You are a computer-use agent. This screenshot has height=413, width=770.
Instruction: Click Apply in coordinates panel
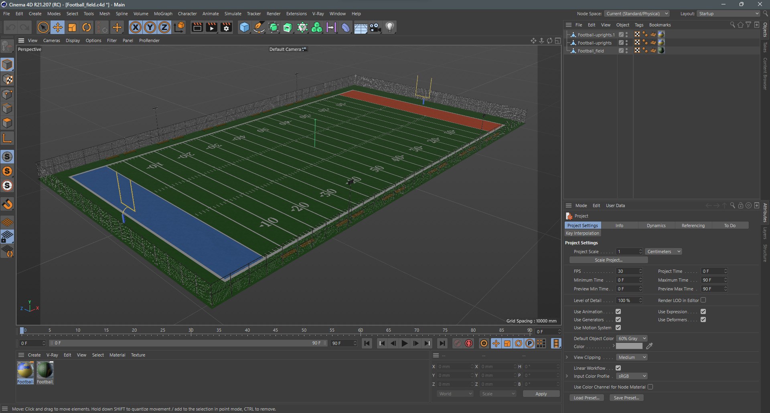click(541, 394)
